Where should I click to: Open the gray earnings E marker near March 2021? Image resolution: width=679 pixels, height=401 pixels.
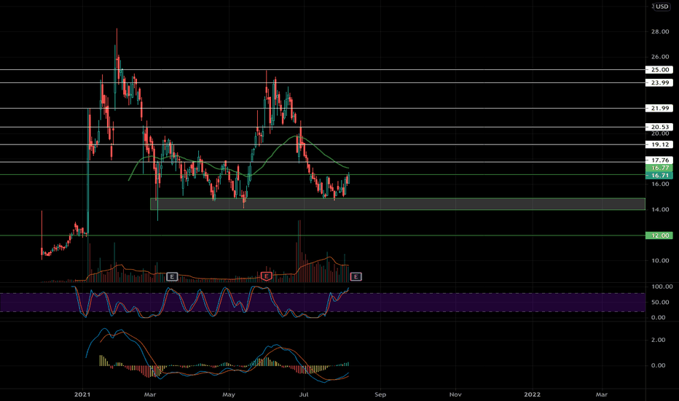click(x=172, y=276)
